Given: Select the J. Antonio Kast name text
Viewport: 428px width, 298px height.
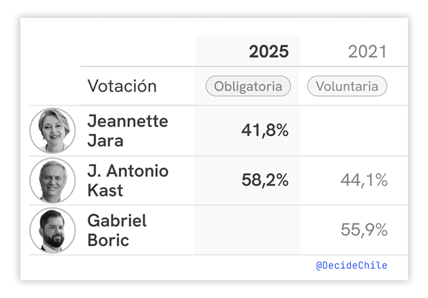Looking at the screenshot, I should coord(128,180).
